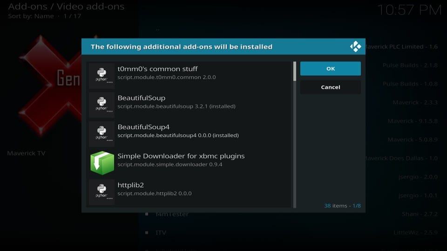Click the 38 items - 1/8 counter
The width and height of the screenshot is (447, 251).
[x=342, y=206]
